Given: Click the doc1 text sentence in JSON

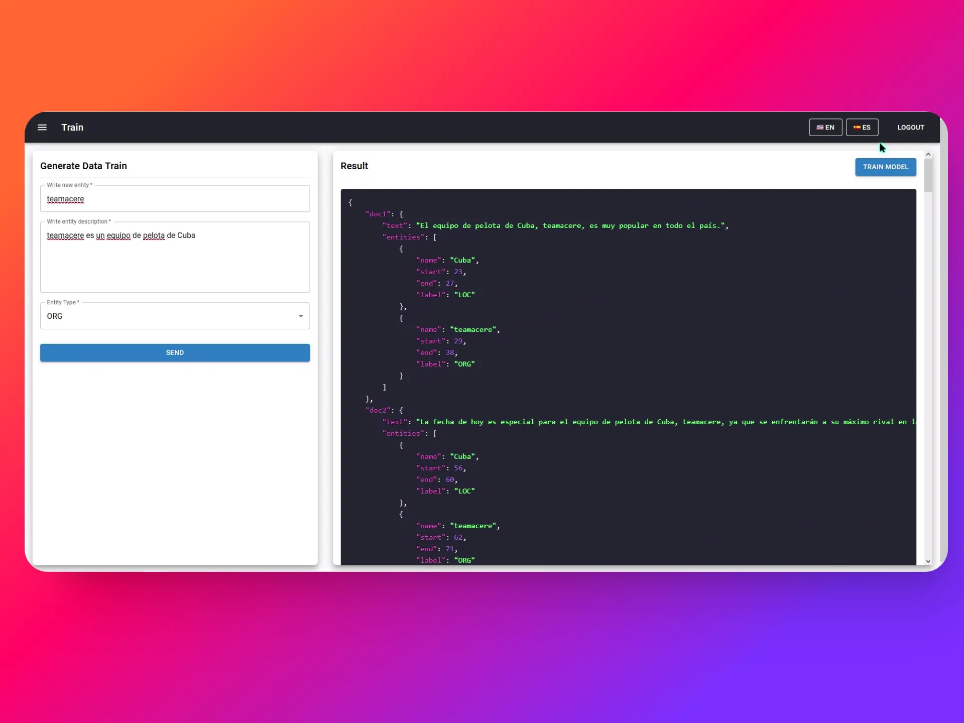Looking at the screenshot, I should [x=571, y=226].
